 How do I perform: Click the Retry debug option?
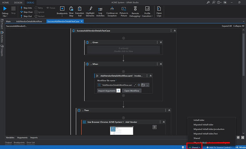pyautogui.click(x=39, y=8)
